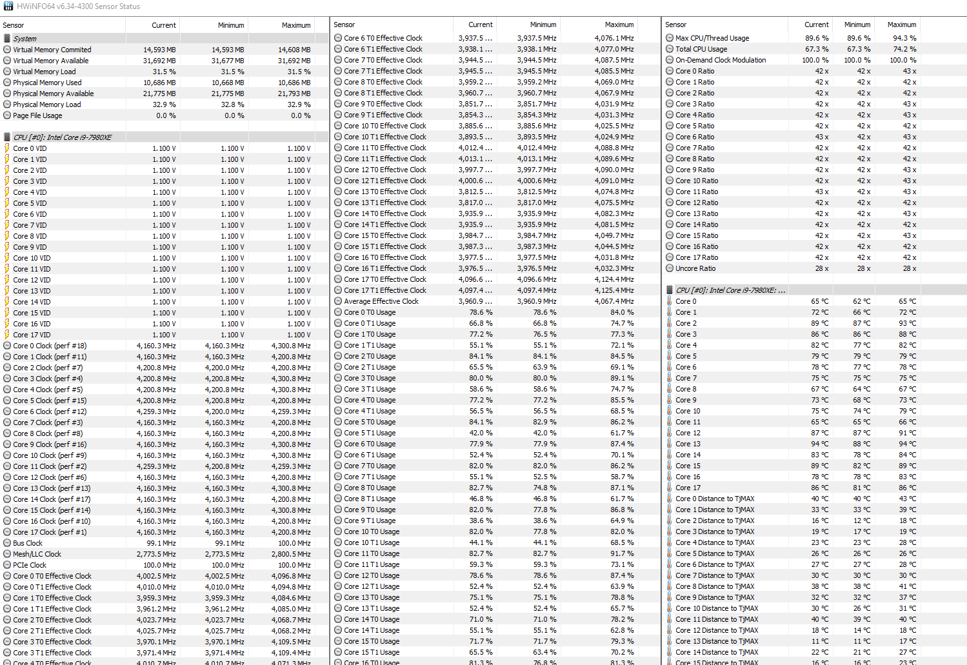This screenshot has width=967, height=665.
Task: Click the icon beside Virtual Memory Commited
Action: (x=7, y=50)
